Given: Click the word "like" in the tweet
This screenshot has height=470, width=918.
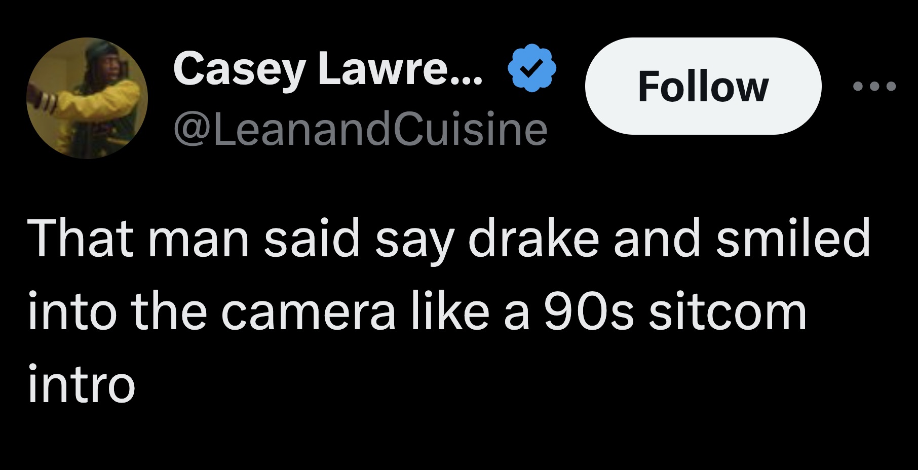Looking at the screenshot, I should point(449,312).
